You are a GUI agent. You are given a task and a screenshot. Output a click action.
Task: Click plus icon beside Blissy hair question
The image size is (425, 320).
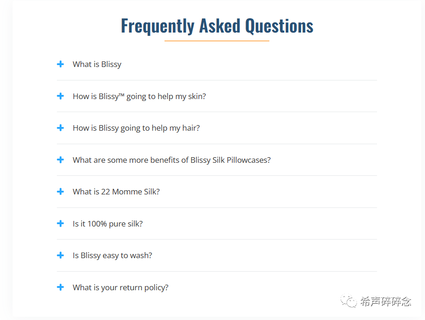pyautogui.click(x=61, y=128)
